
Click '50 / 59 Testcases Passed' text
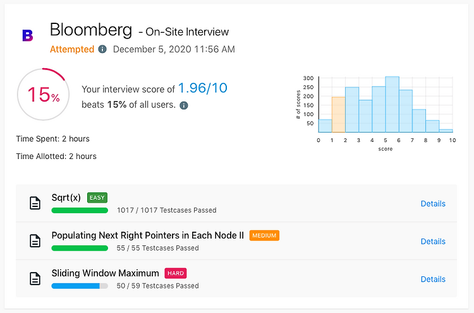[158, 285]
